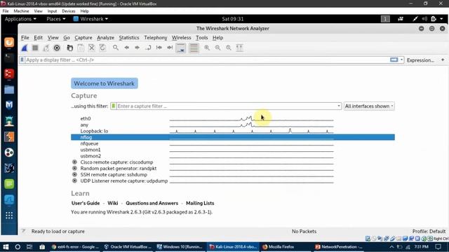Click the capture filter input field
The image size is (449, 252).
pyautogui.click(x=226, y=106)
